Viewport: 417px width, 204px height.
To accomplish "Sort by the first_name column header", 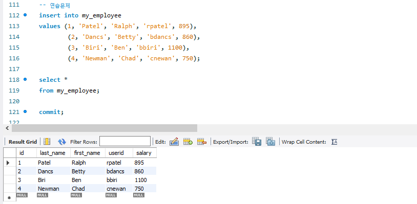I will tap(88, 153).
